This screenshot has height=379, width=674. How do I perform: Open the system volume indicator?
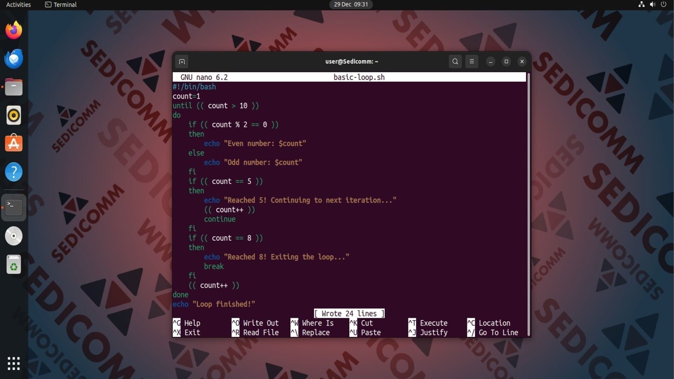(x=652, y=5)
